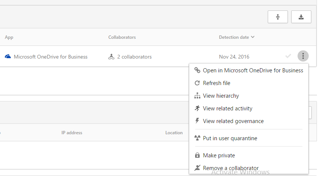Click Microsoft OneDrive for Business app name
Image resolution: width=324 pixels, height=176 pixels.
click(x=51, y=57)
